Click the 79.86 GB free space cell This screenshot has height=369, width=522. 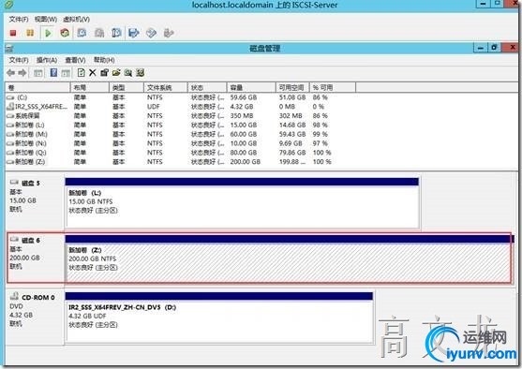click(x=292, y=153)
